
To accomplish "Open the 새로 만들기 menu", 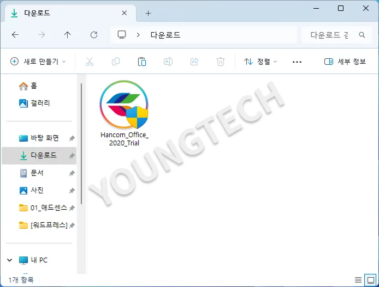I will [x=38, y=62].
